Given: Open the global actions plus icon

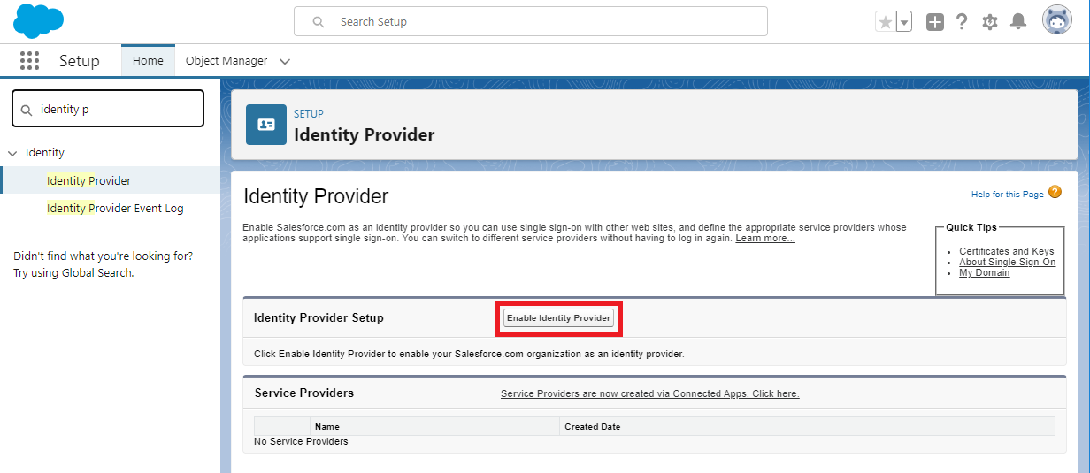Looking at the screenshot, I should [x=935, y=22].
